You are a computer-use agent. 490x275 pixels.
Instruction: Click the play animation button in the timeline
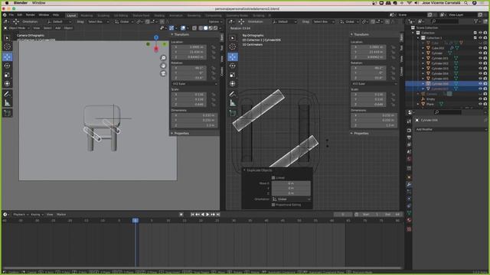pyautogui.click(x=207, y=215)
